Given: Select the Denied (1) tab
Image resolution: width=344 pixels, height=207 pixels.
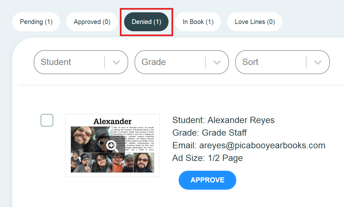Looking at the screenshot, I should click(x=146, y=22).
